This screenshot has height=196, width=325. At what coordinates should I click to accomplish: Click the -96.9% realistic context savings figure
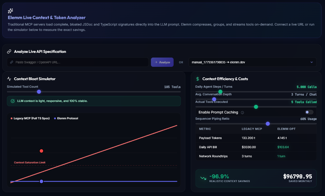pos(219,176)
